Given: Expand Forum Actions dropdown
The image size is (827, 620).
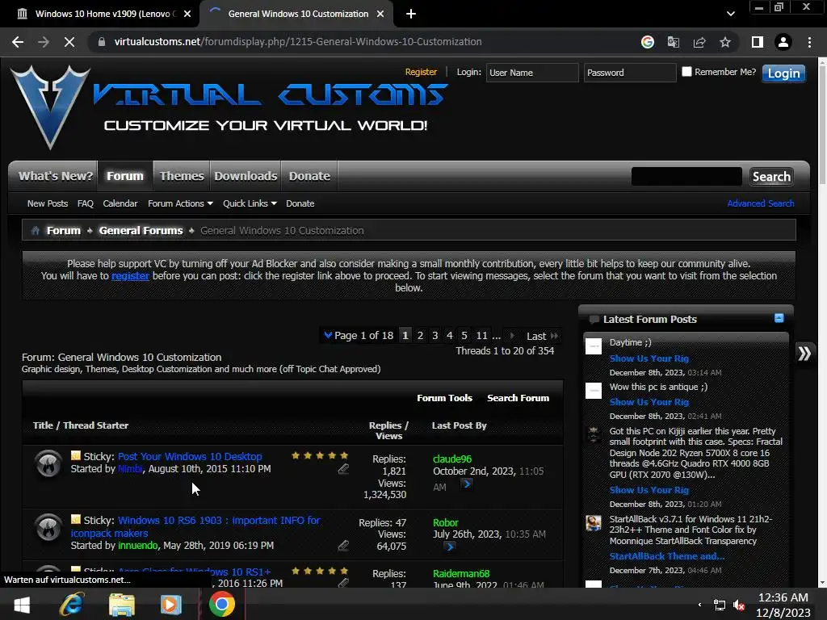Looking at the screenshot, I should (180, 203).
